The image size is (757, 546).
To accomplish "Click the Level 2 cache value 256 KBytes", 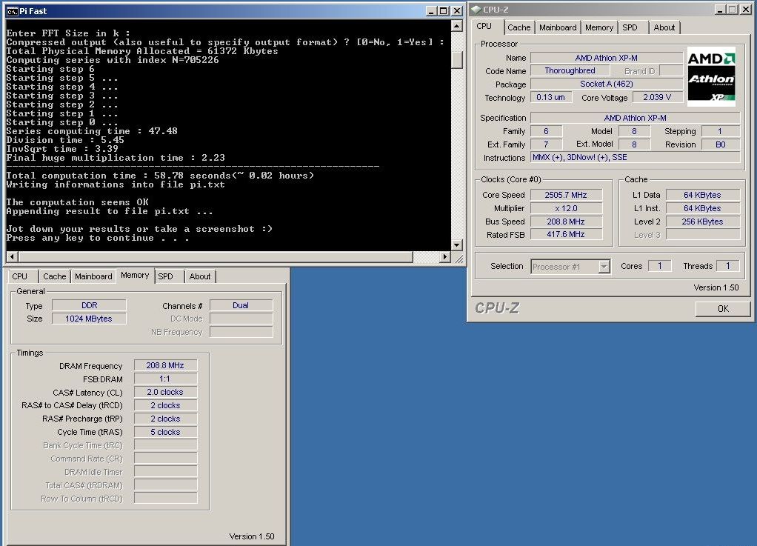I will click(x=702, y=222).
